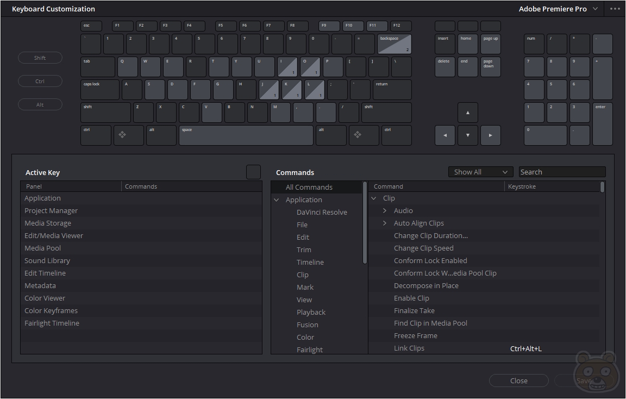This screenshot has width=626, height=399.
Task: Select the numpad enter key
Action: pyautogui.click(x=603, y=124)
